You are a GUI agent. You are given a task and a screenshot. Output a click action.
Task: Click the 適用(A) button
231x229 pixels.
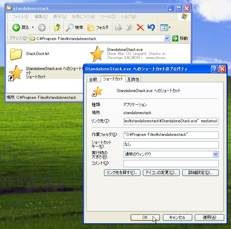(209, 217)
